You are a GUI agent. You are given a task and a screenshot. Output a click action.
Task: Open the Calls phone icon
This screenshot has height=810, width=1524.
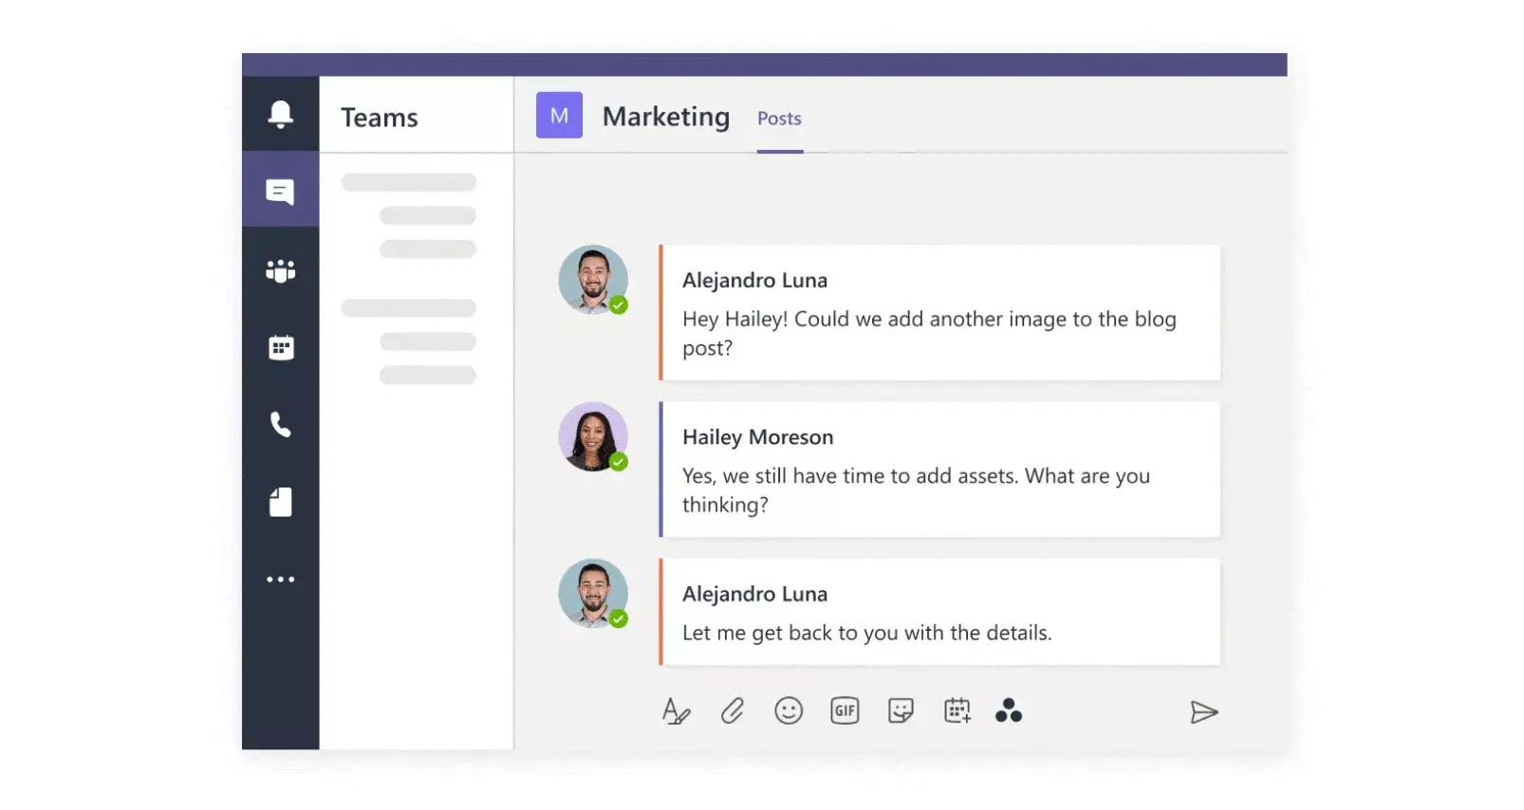tap(280, 424)
